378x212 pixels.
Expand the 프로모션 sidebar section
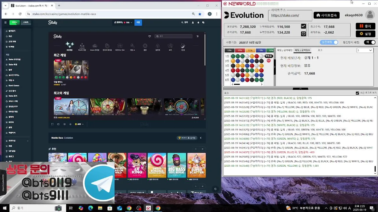(x=18, y=141)
